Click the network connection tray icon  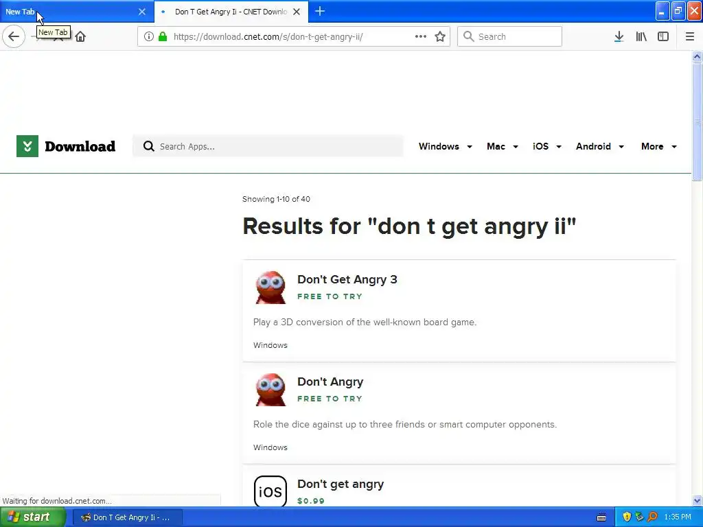tap(639, 517)
